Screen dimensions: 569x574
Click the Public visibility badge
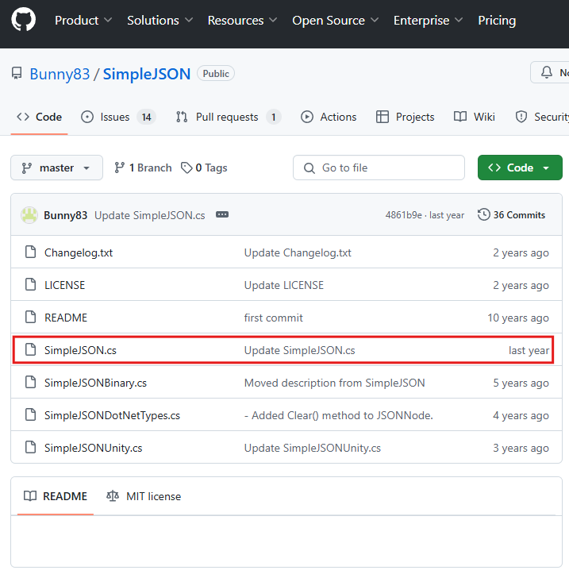pyautogui.click(x=216, y=74)
